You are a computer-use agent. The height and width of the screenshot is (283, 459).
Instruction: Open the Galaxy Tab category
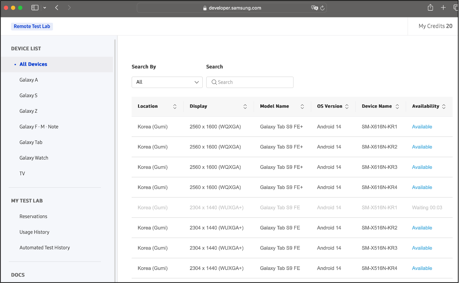point(31,142)
